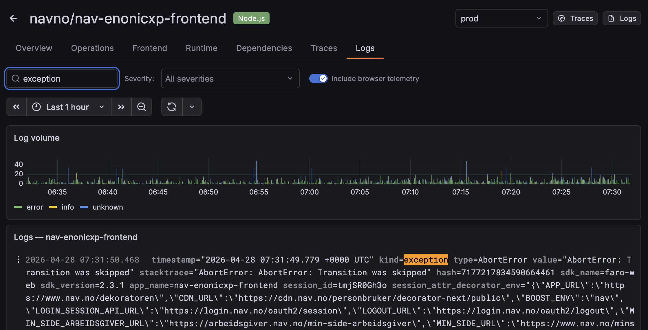This screenshot has width=648, height=330.
Task: Click the back arrow to leave the service view
Action: click(14, 18)
